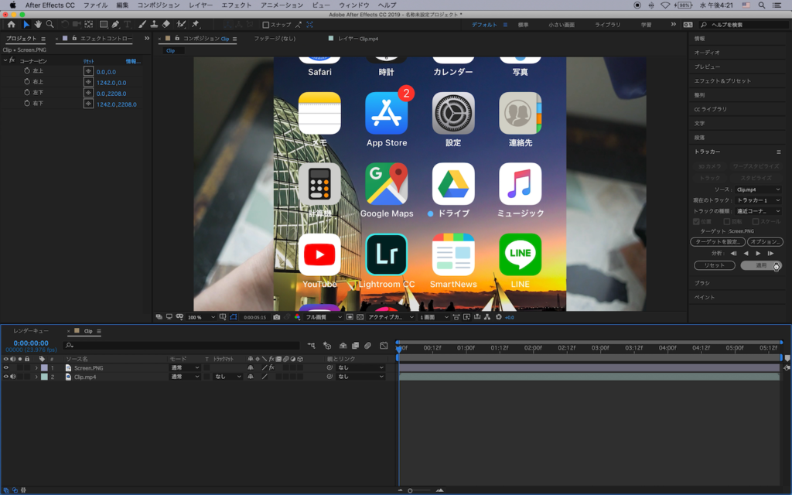Click the timeline zoom slider at the bottom
792x495 pixels.
(411, 490)
